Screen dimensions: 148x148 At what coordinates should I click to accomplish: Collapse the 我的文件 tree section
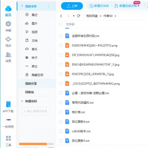click(22, 6)
